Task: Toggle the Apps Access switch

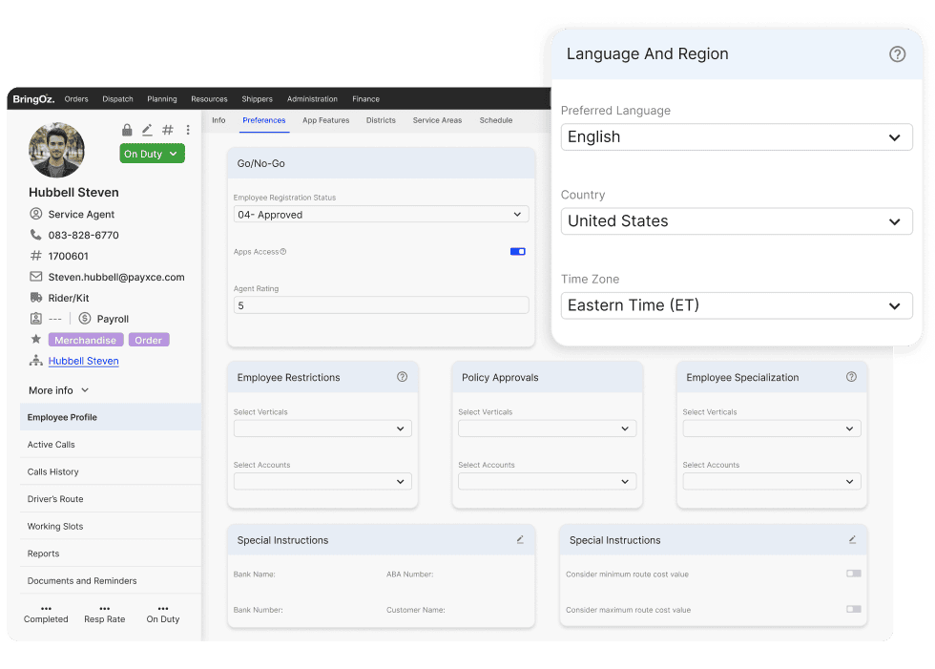Action: tap(517, 252)
